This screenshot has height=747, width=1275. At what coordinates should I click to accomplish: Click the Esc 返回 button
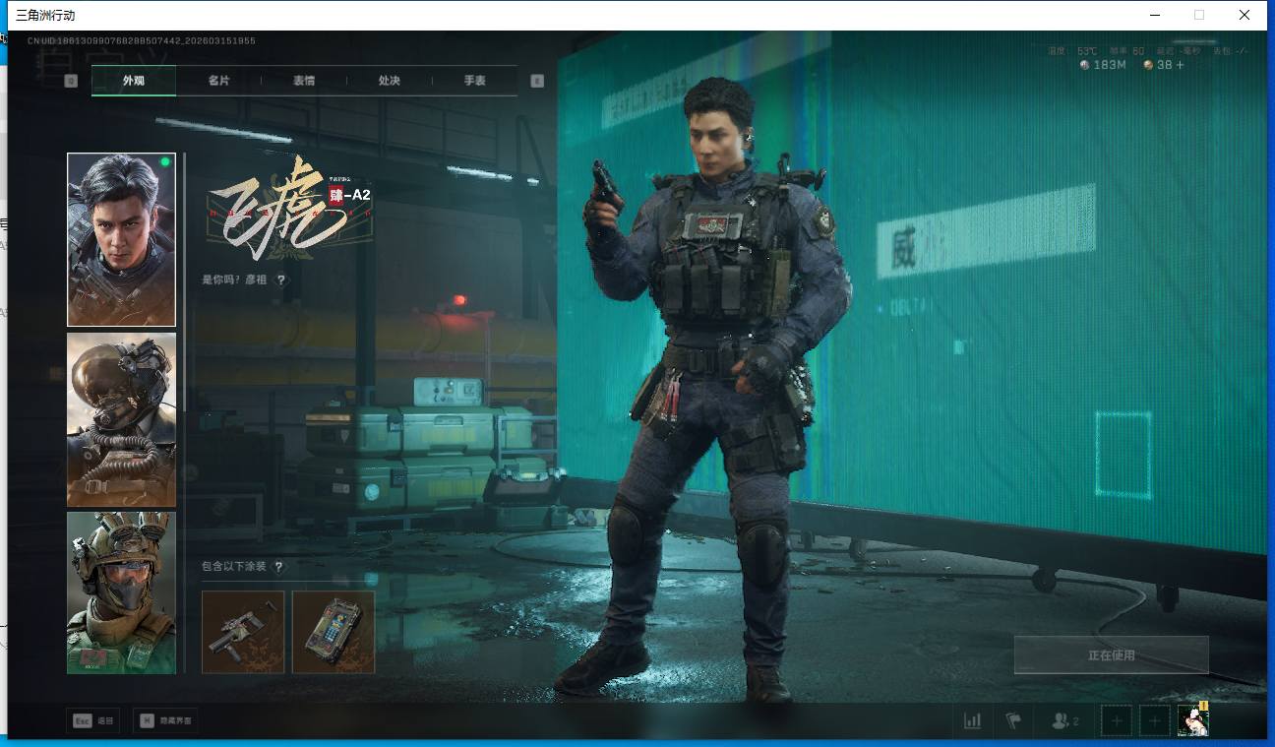coord(92,721)
